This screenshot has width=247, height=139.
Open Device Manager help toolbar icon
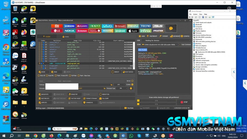203,17
